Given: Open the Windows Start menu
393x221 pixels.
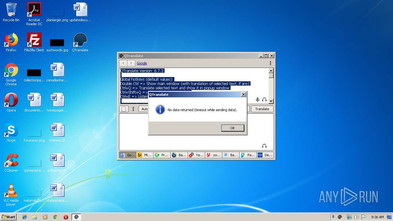Looking at the screenshot, I should [9, 217].
